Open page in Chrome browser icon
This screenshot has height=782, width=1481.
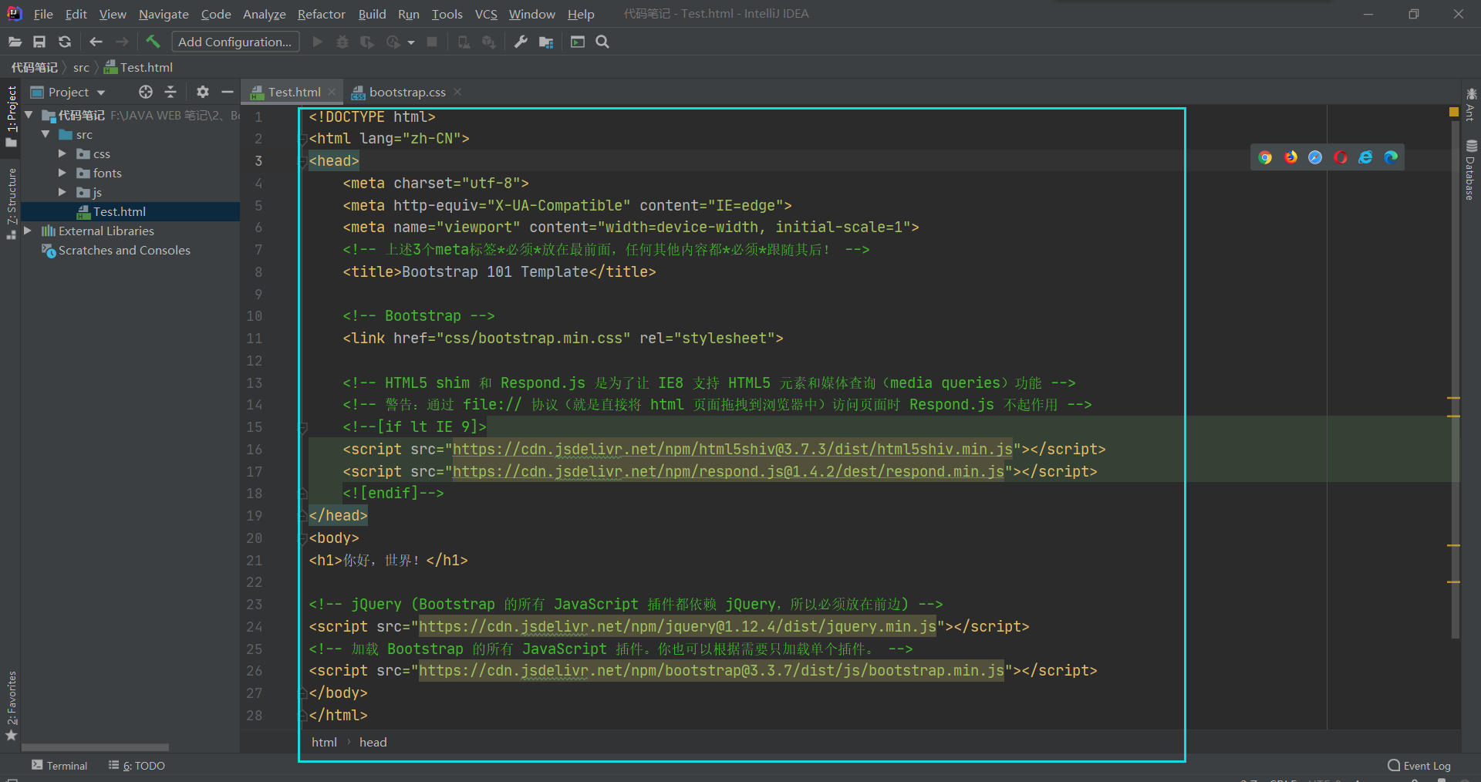click(x=1265, y=157)
